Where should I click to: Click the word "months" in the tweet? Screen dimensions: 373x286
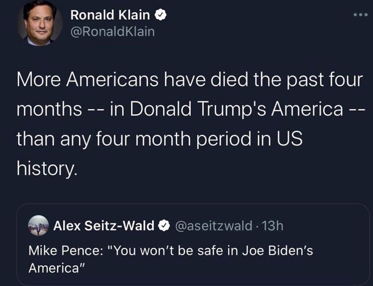pyautogui.click(x=49, y=109)
